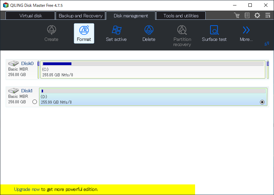Maximize the QILING Disk Master window
The image size is (274, 195).
tap(250, 5)
